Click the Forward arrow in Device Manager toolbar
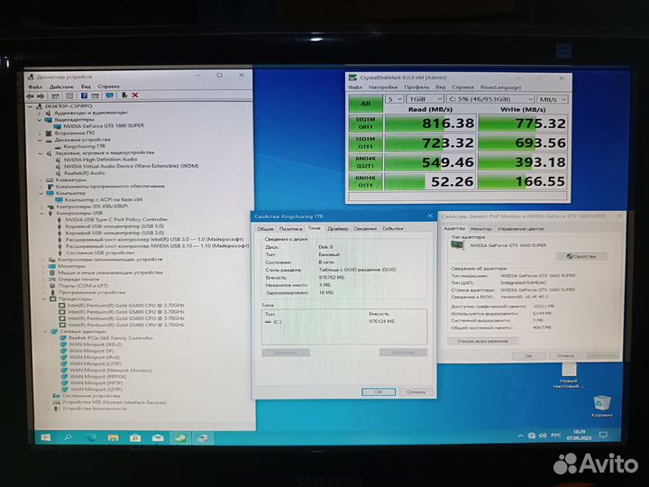 (x=41, y=96)
